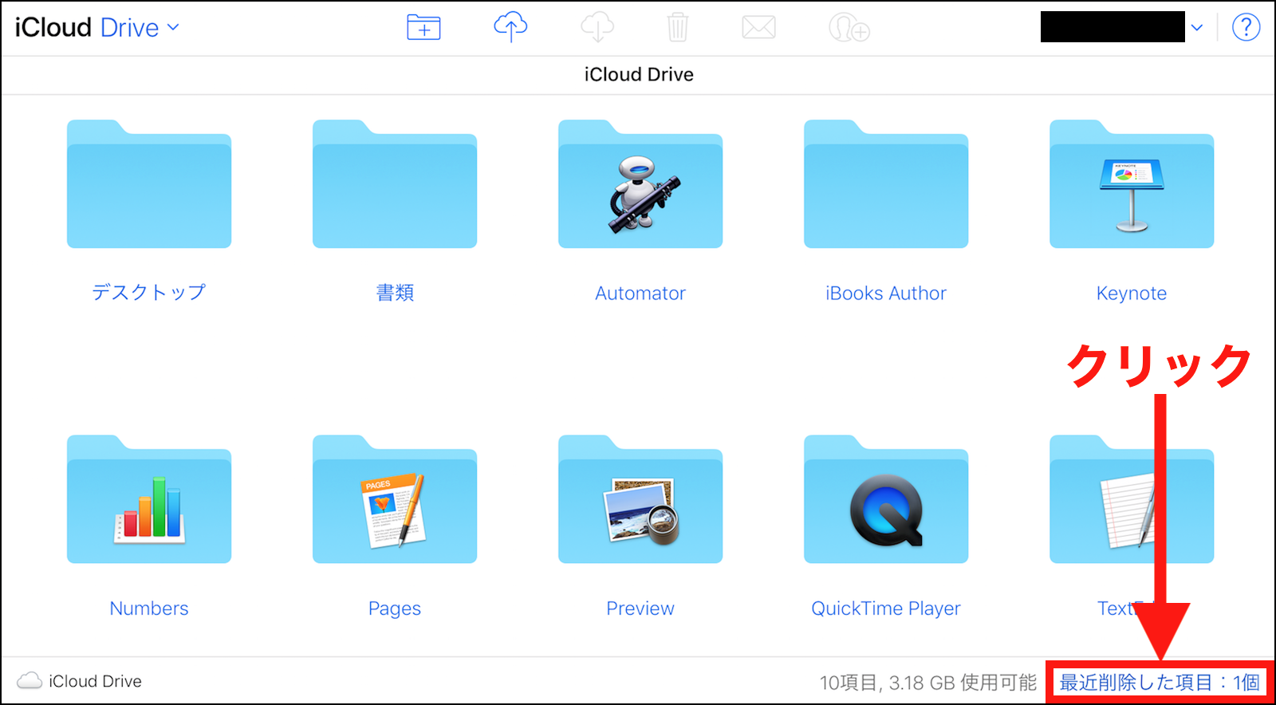Select the Pages label text

(395, 609)
